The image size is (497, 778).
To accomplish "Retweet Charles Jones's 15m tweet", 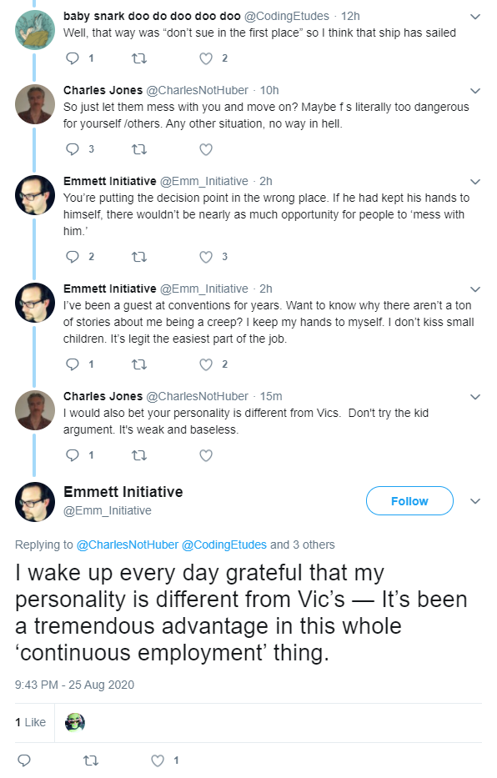I will (139, 455).
